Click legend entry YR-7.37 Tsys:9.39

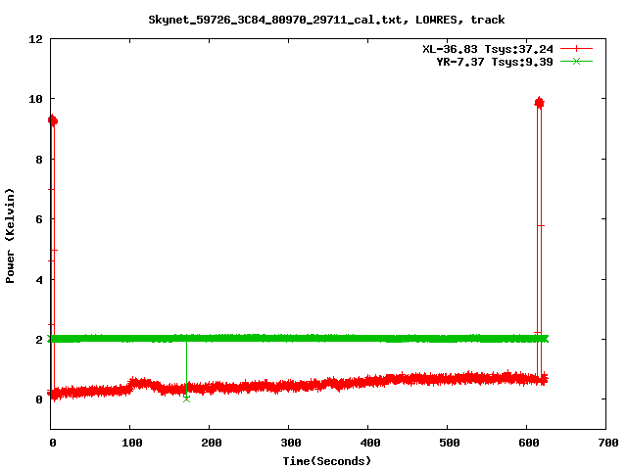pyautogui.click(x=495, y=62)
